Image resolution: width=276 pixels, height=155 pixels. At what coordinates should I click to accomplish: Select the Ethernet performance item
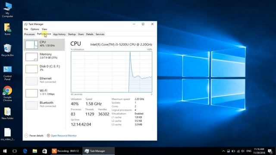point(44,81)
